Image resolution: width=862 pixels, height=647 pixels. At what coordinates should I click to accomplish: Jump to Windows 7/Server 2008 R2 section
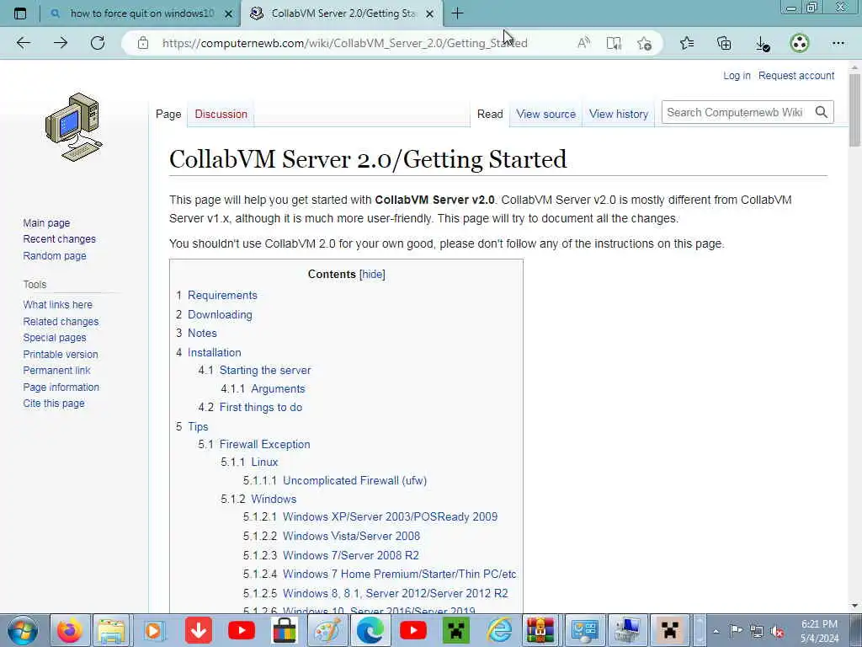point(351,555)
